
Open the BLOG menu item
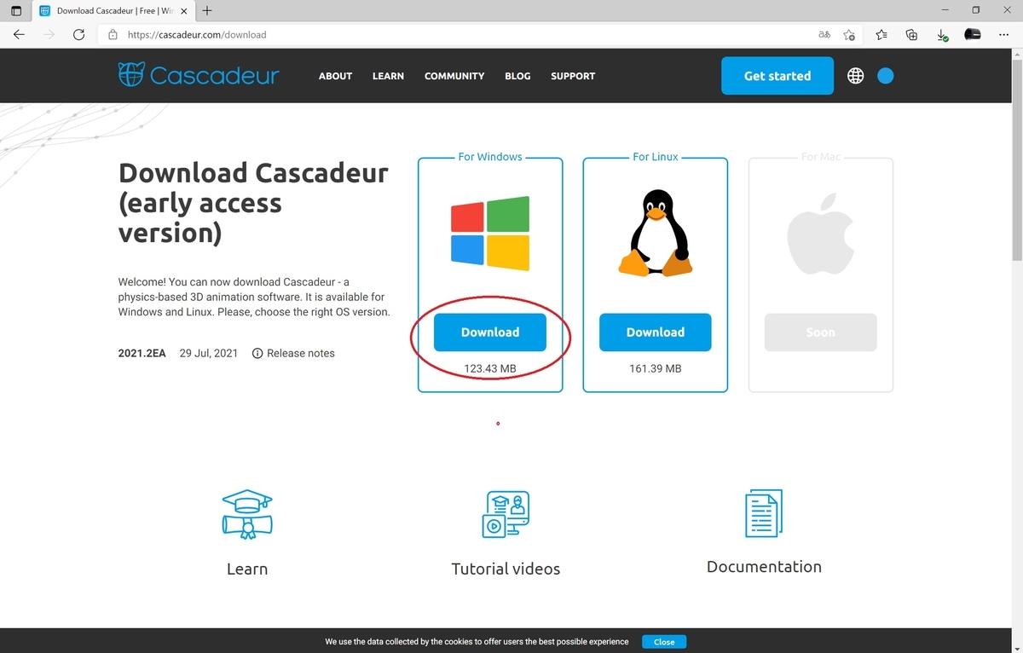pos(517,76)
